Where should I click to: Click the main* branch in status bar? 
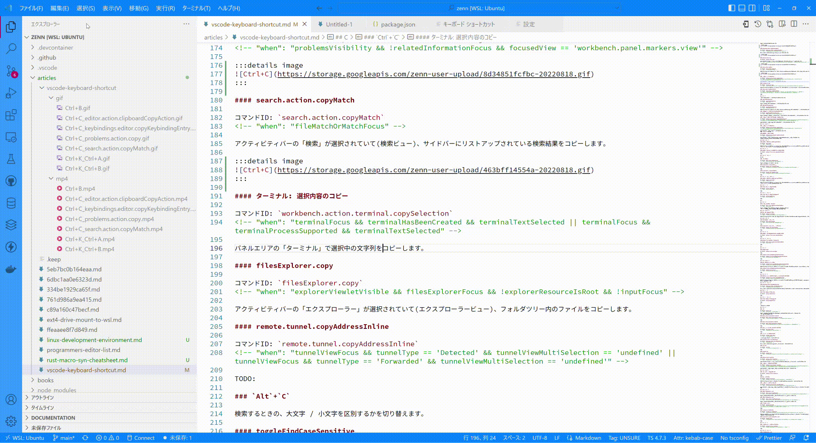(64, 438)
